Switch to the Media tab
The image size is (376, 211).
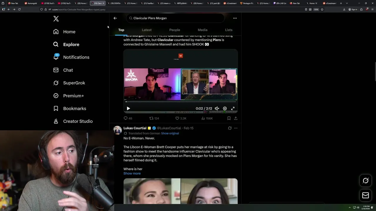pos(202,30)
